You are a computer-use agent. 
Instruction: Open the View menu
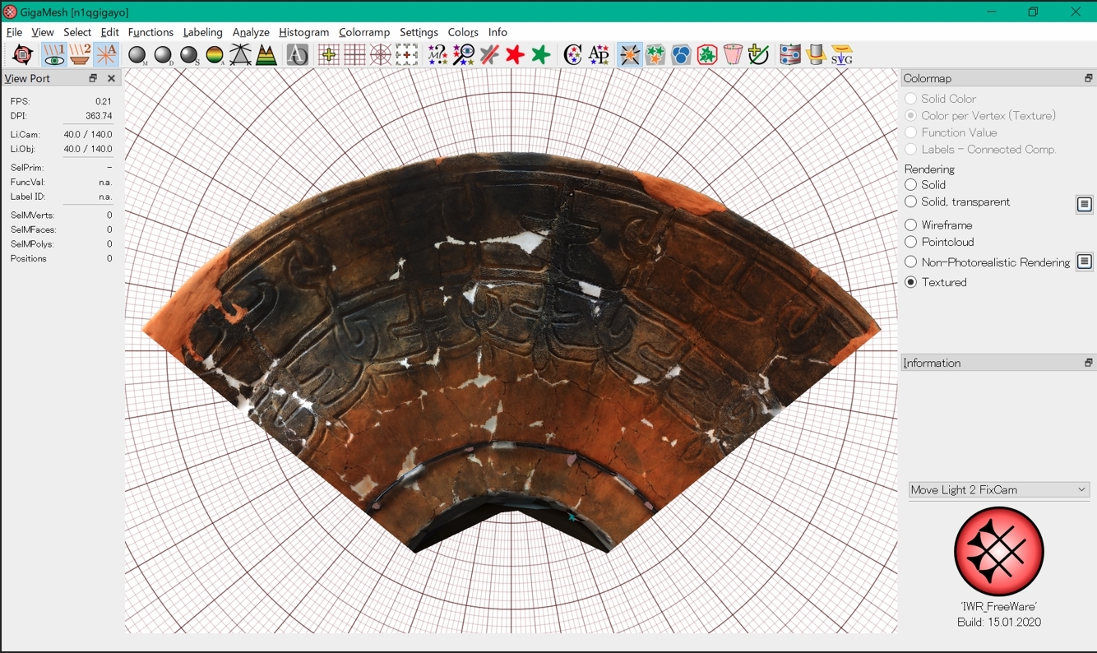43,32
